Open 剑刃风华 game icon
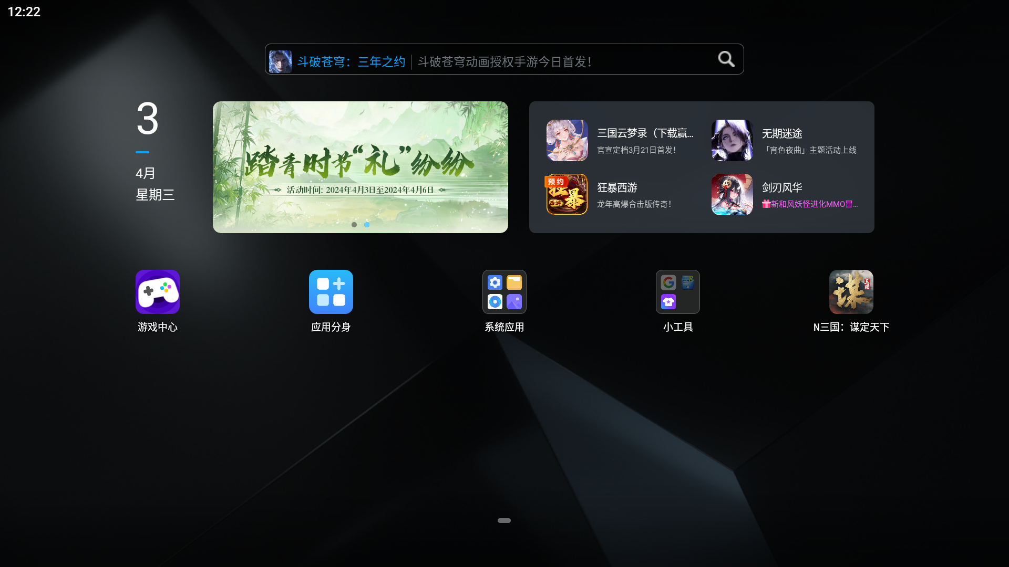The height and width of the screenshot is (567, 1009). pyautogui.click(x=732, y=194)
